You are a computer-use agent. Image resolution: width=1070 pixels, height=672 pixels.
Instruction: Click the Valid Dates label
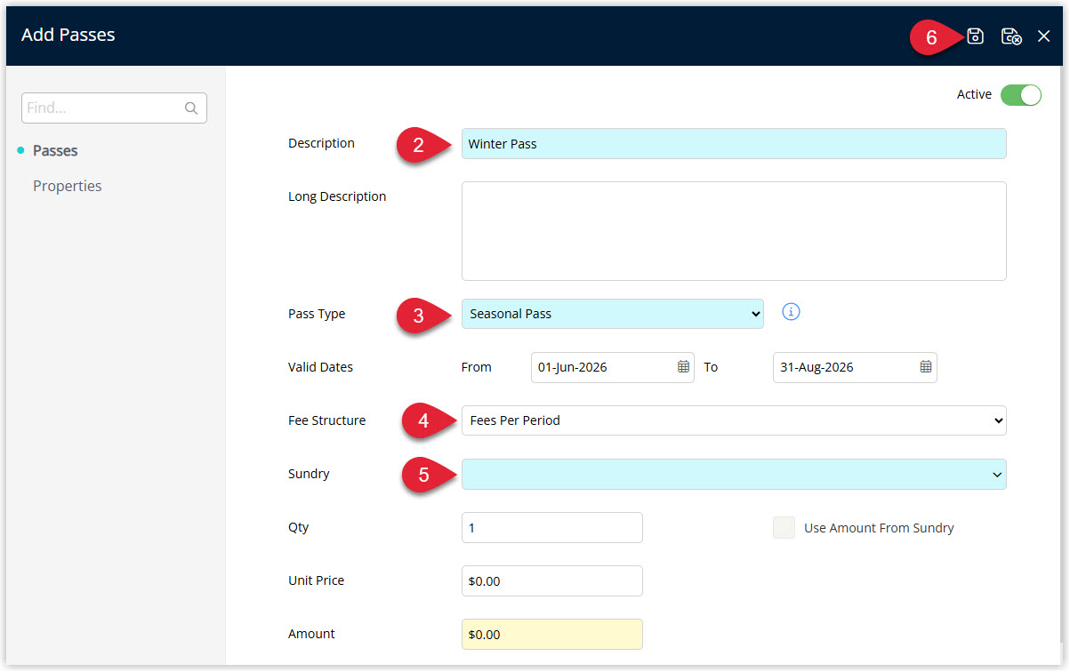(x=320, y=367)
